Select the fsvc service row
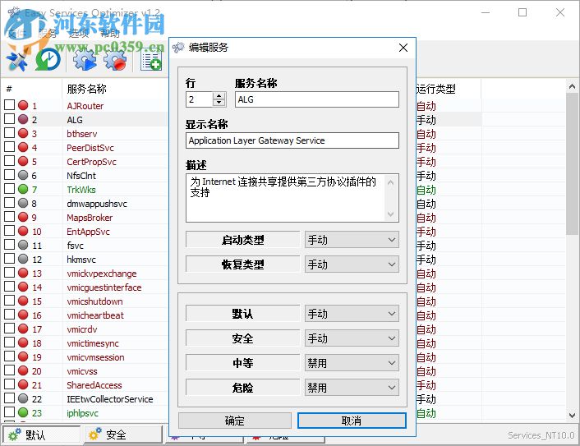Screen dimensions: 580x446 [x=76, y=246]
